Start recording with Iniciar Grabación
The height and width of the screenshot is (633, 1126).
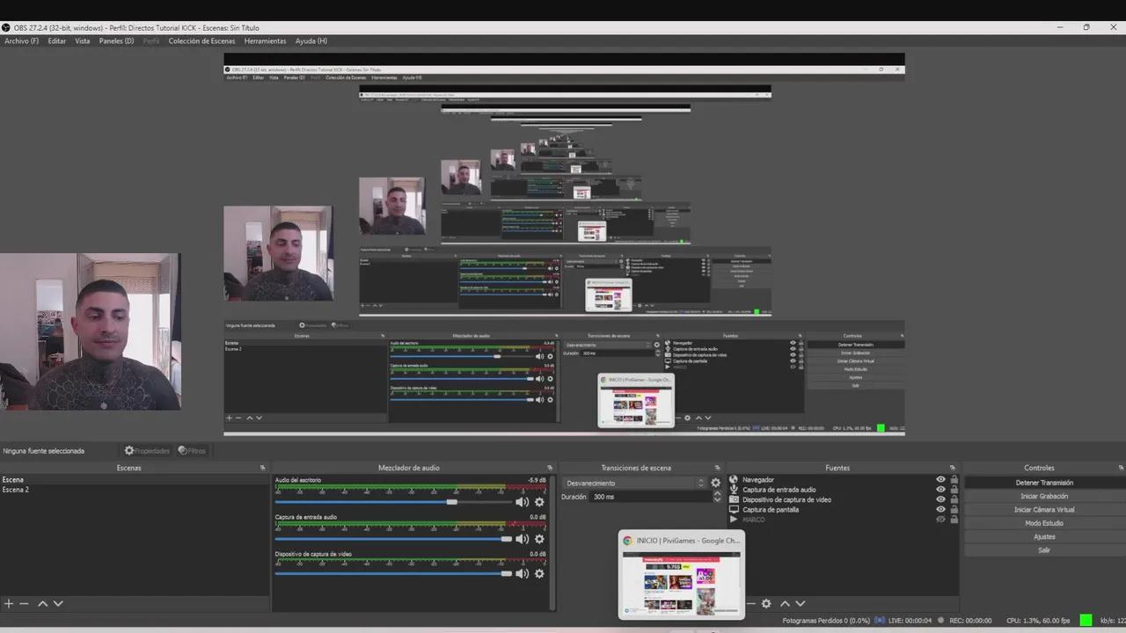point(1044,496)
